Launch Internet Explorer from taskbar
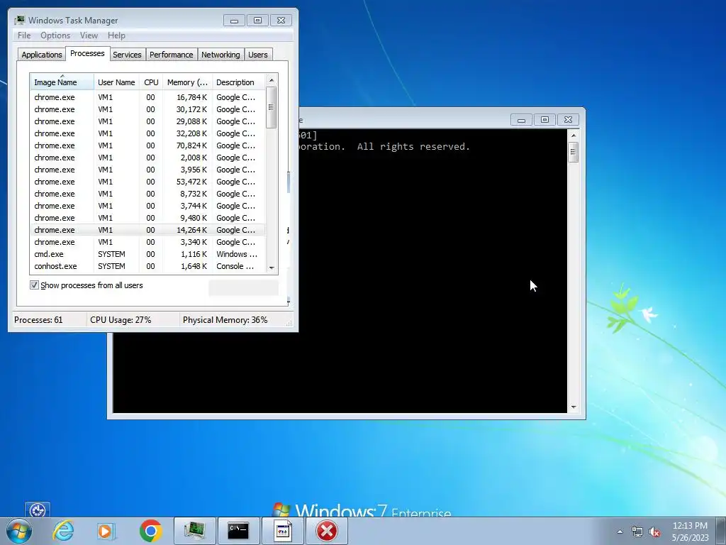The image size is (726, 545). (63, 531)
